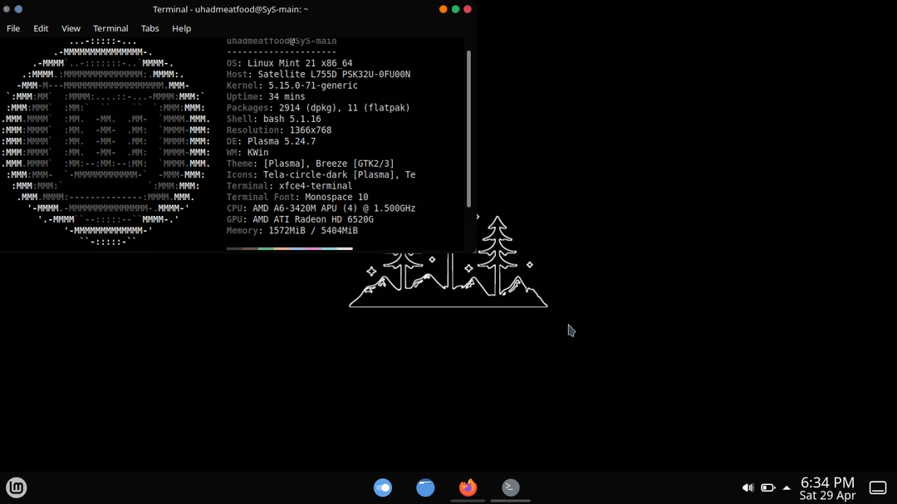Launch Firefox from the taskbar
897x504 pixels.
[468, 487]
